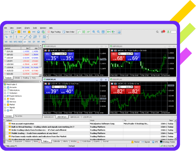Viewport: 196px width, 151px height.
Task: Set timeframe to D1
Action: point(34,42)
